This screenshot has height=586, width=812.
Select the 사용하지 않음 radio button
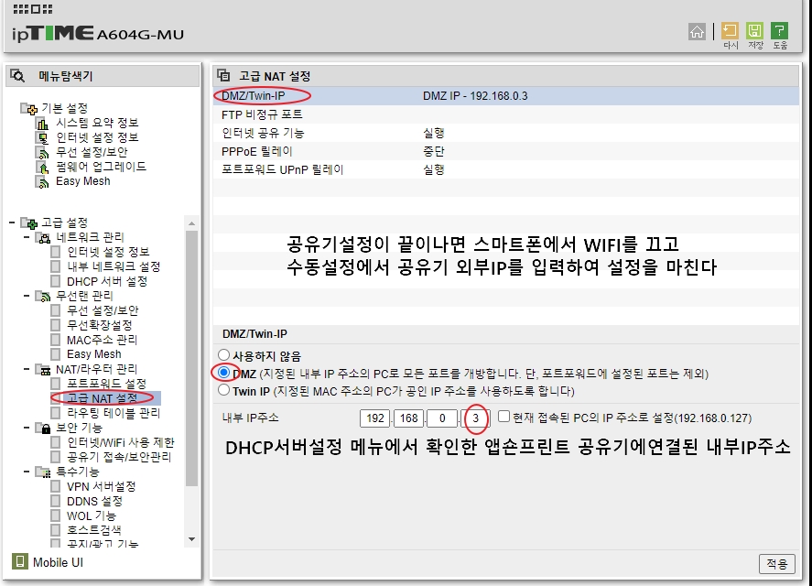click(x=223, y=355)
